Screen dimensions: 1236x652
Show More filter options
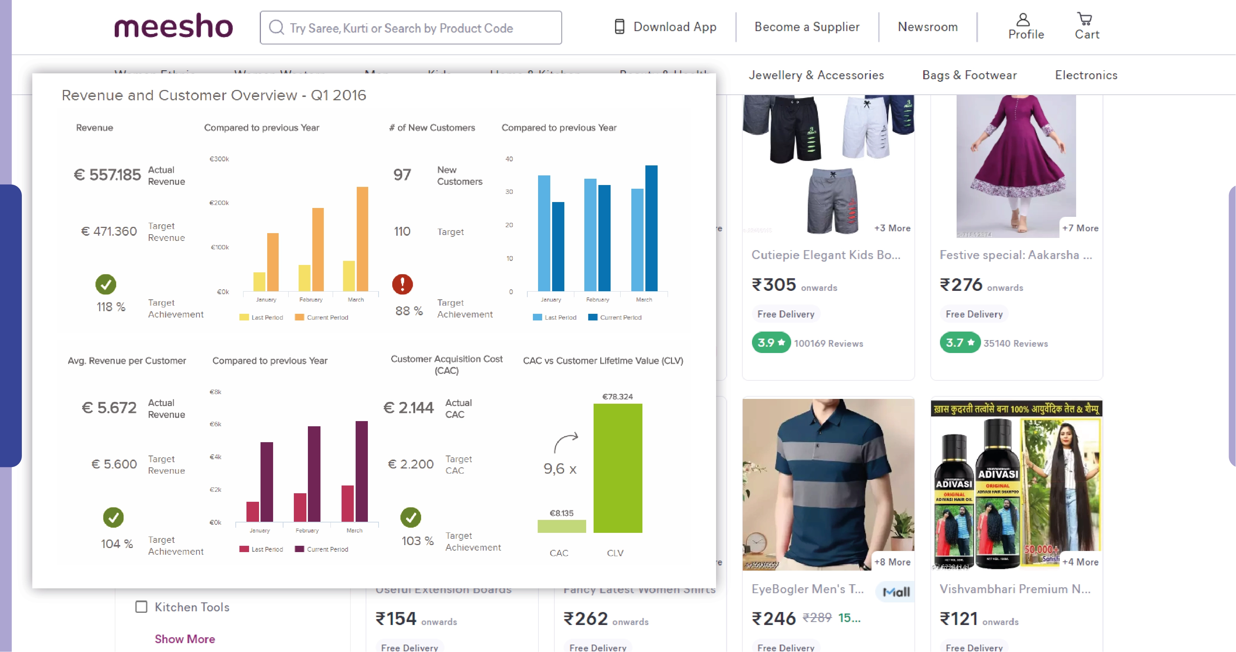tap(185, 639)
